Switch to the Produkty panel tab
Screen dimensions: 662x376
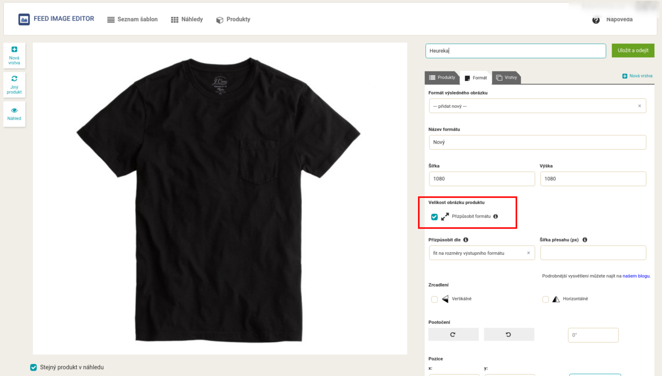tap(442, 78)
